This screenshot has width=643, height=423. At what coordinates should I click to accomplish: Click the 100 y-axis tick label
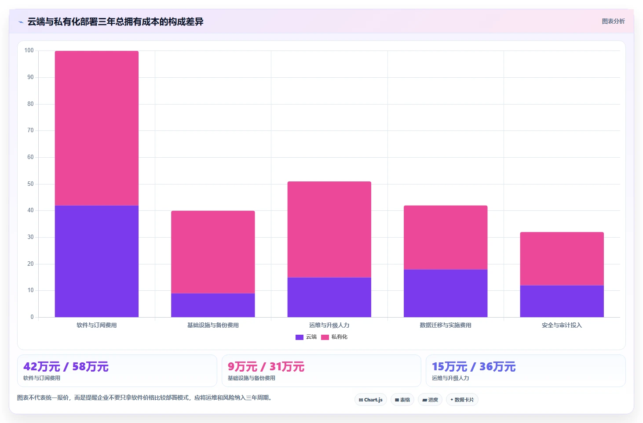[29, 51]
